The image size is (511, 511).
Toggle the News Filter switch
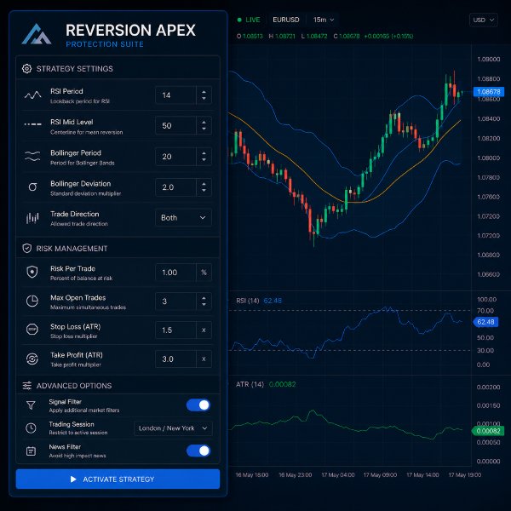198,451
